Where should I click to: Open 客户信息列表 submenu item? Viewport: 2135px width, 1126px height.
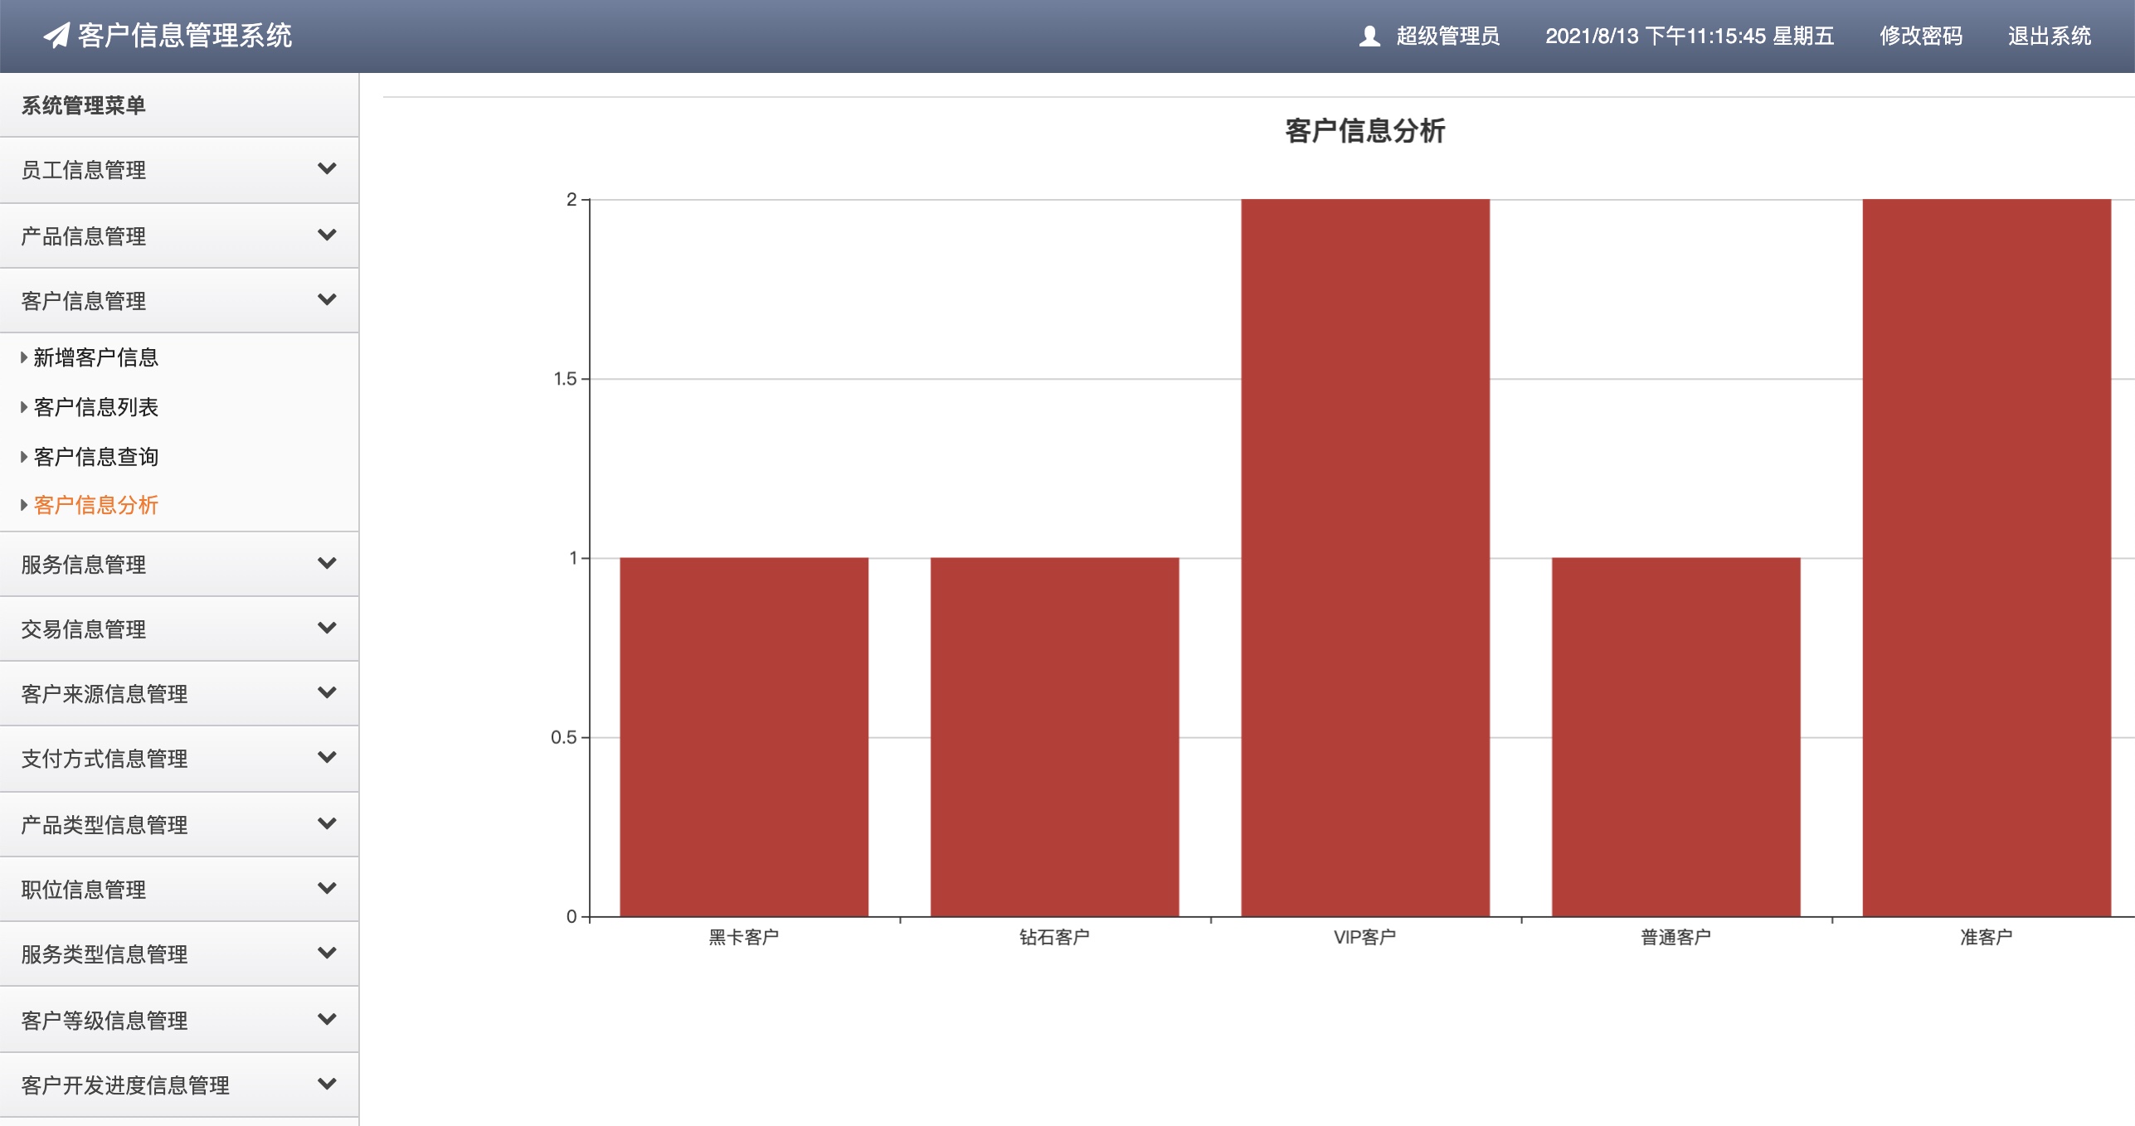[95, 407]
